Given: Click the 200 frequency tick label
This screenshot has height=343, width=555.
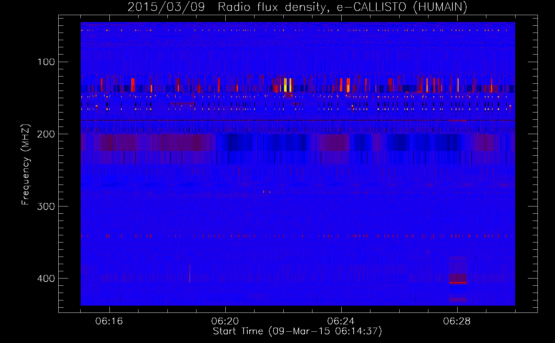Looking at the screenshot, I should tap(46, 134).
